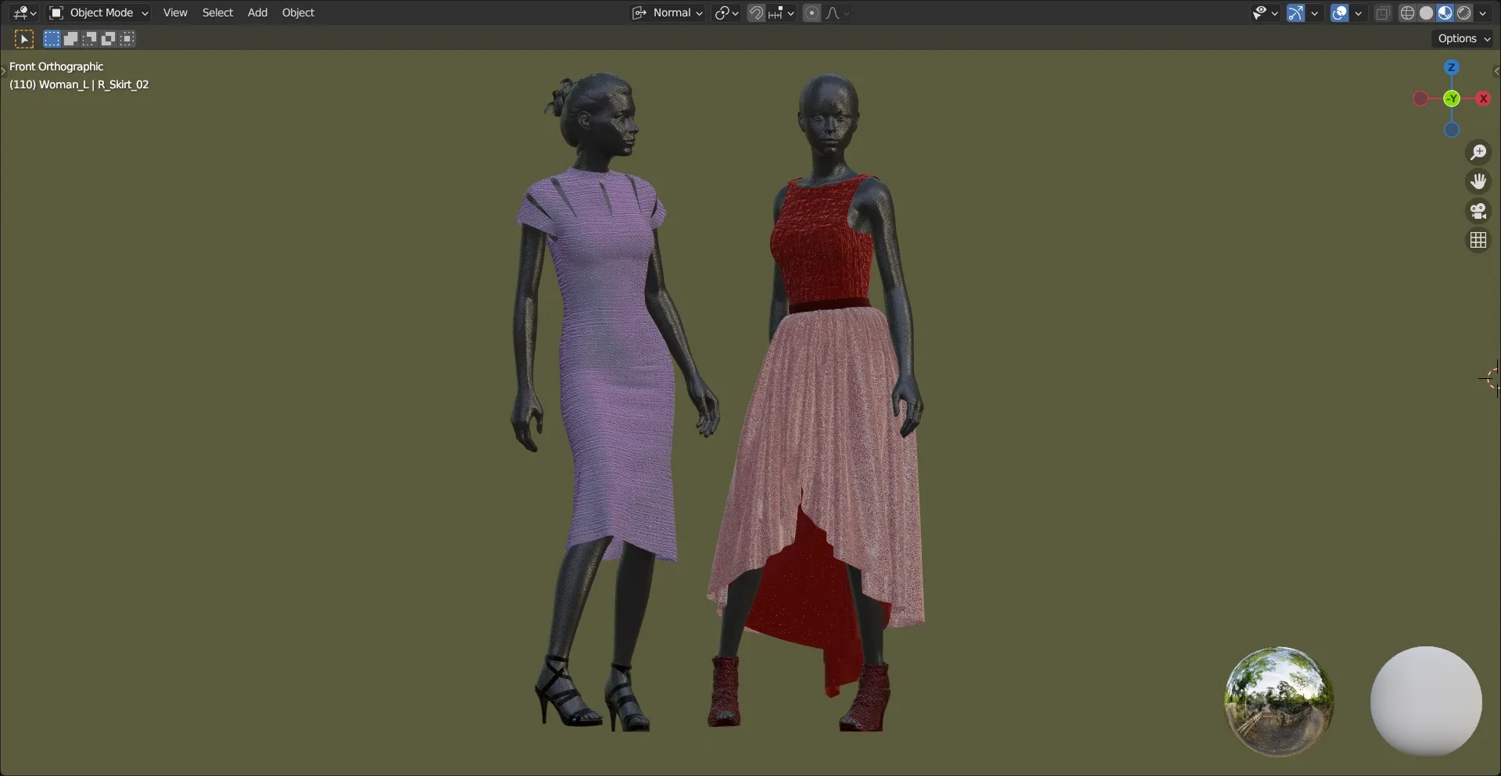The image size is (1501, 776).
Task: Click the negative X axis gizmo dot
Action: (x=1420, y=98)
